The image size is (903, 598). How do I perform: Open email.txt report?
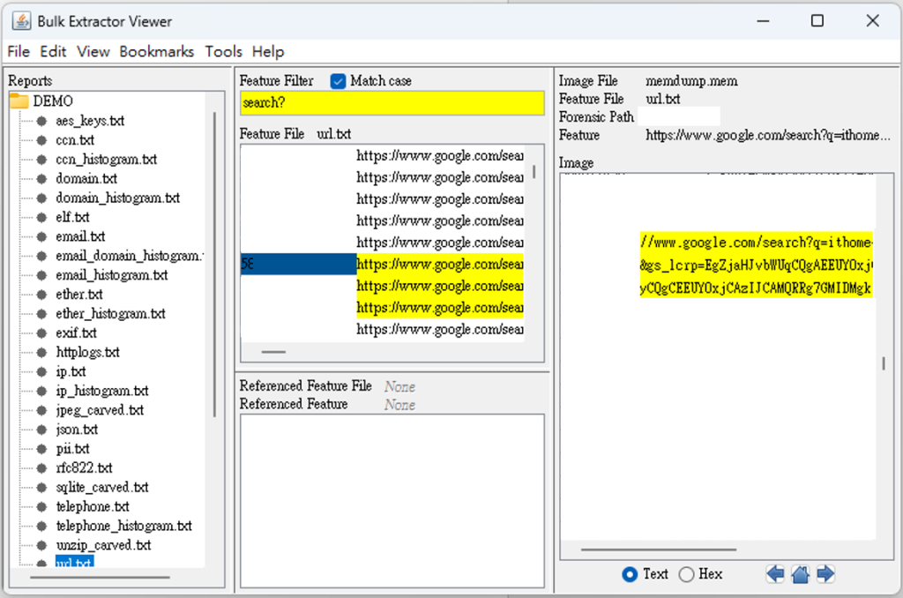(x=80, y=236)
